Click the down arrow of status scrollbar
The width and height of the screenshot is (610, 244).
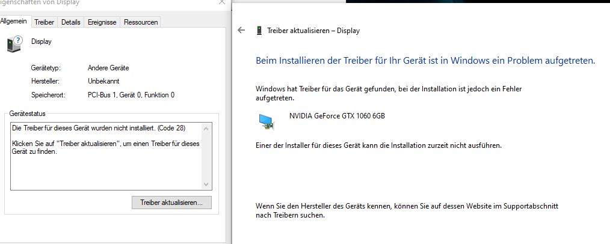(x=206, y=185)
